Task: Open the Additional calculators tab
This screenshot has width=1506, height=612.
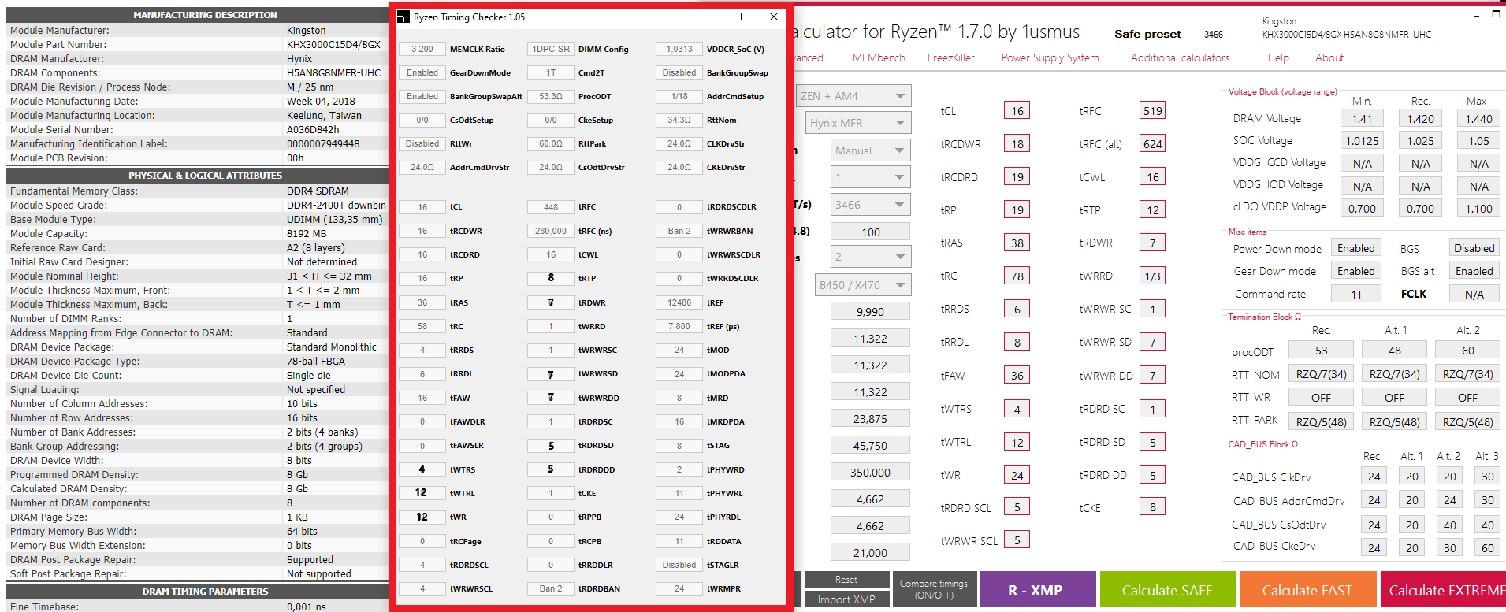Action: click(x=1180, y=57)
